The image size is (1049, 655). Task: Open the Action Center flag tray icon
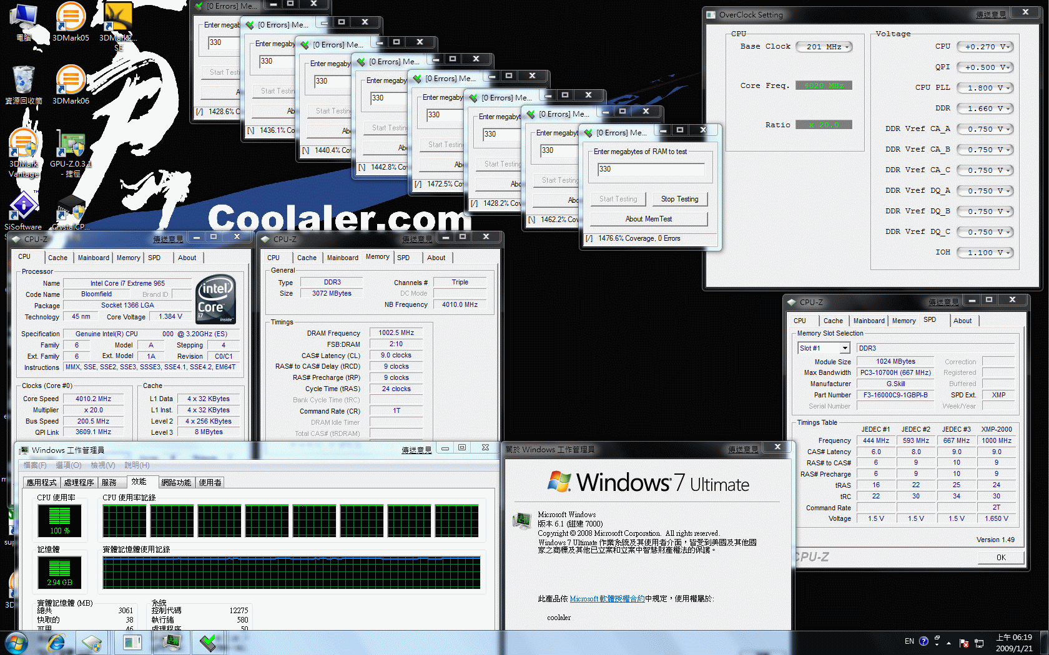[x=963, y=643]
